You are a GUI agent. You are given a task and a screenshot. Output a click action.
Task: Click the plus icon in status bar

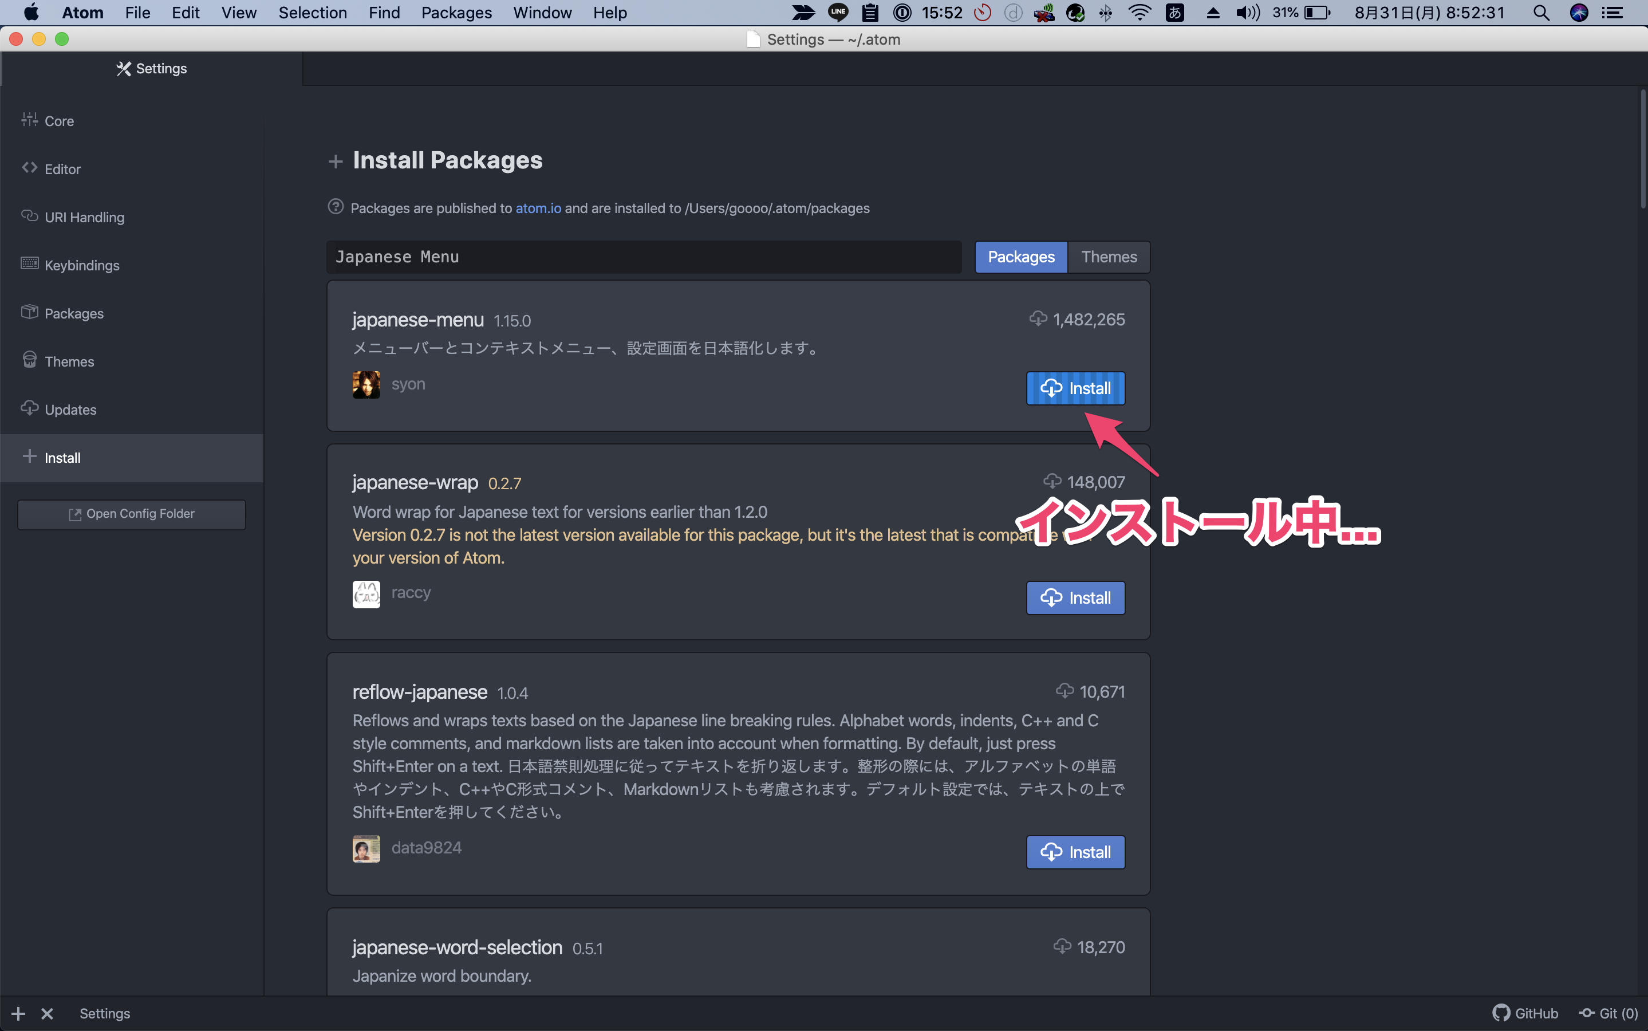pyautogui.click(x=18, y=1013)
